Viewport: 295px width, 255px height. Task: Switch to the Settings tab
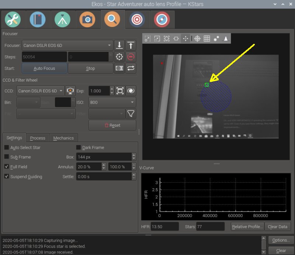14,138
